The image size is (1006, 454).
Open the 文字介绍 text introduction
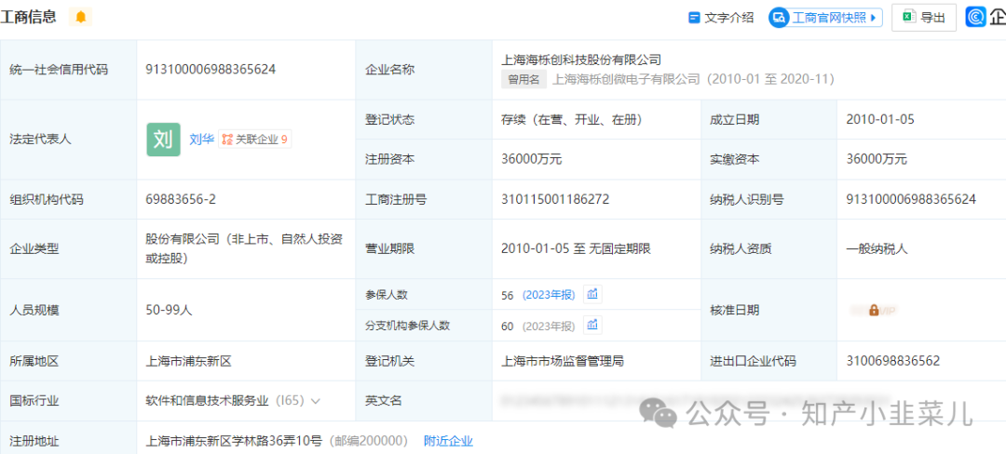[x=720, y=18]
